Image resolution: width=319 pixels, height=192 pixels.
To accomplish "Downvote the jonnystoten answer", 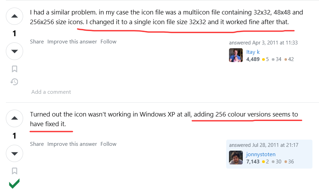I will point(14,153).
